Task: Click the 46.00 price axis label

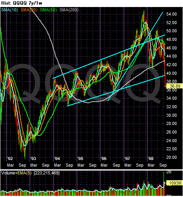Action: tap(171, 48)
